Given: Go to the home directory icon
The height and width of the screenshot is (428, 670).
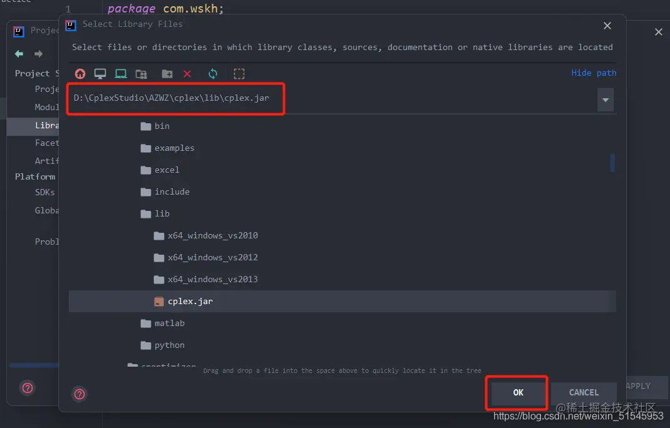Looking at the screenshot, I should tap(80, 74).
